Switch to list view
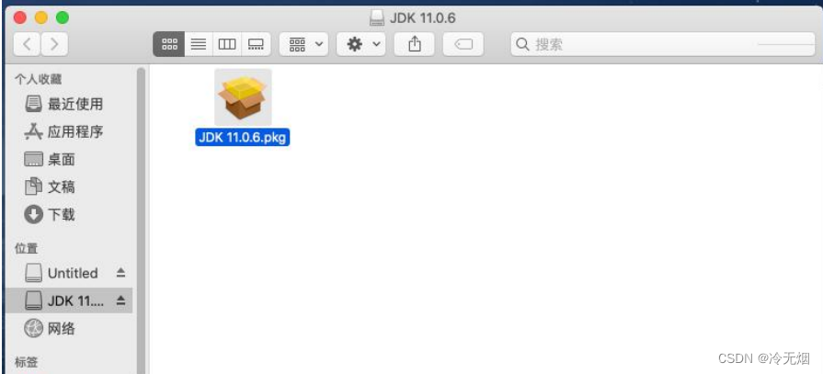 pos(199,45)
